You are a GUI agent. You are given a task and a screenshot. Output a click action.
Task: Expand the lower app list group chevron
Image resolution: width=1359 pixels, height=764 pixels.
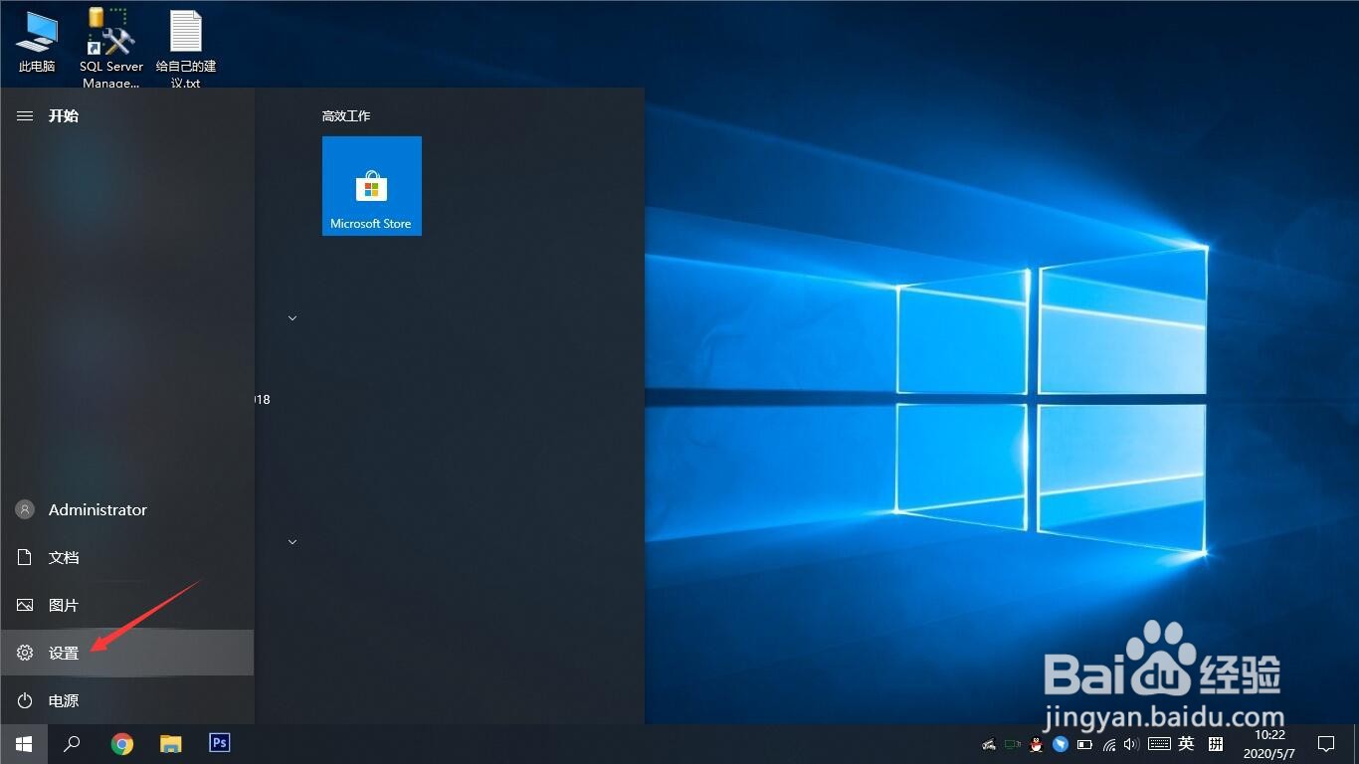[x=292, y=542]
